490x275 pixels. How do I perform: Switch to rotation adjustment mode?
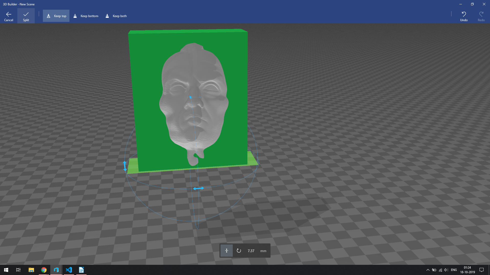(x=239, y=251)
